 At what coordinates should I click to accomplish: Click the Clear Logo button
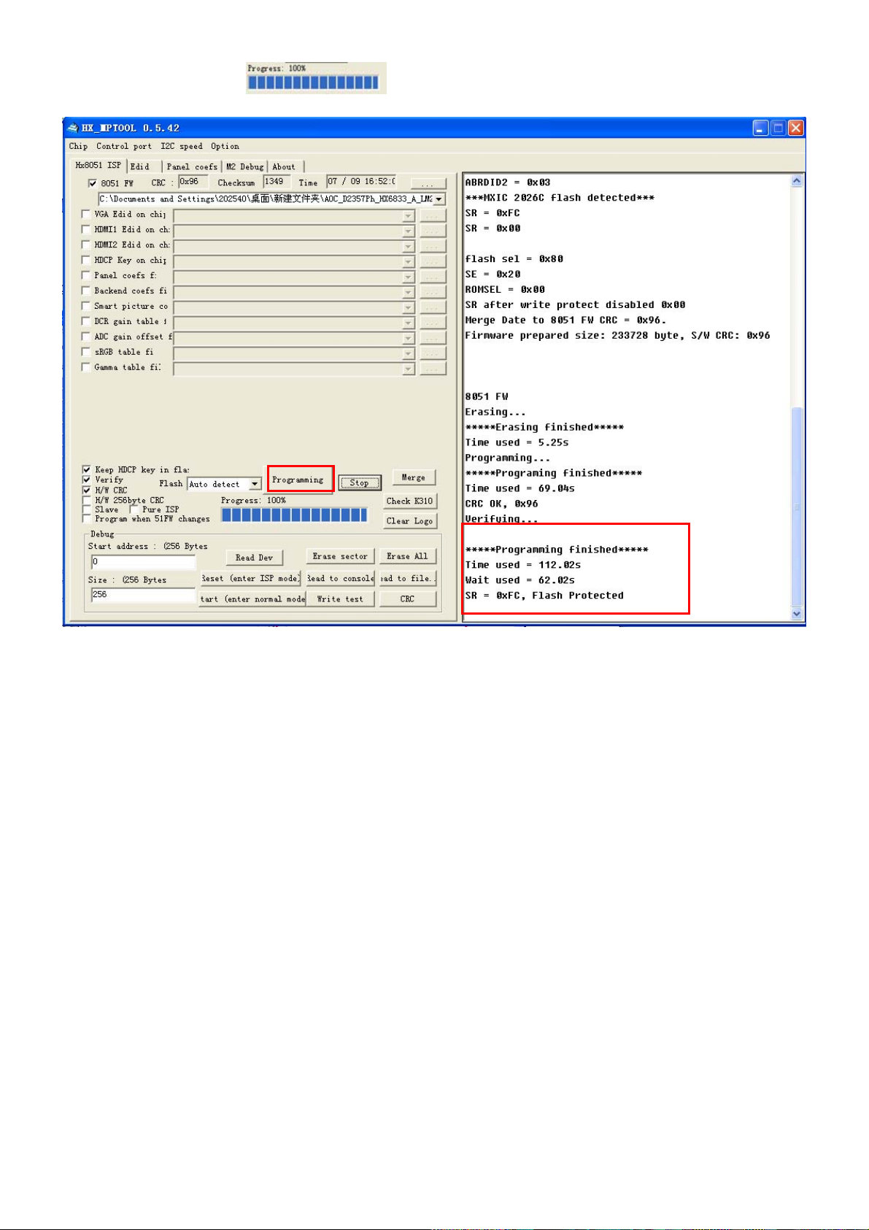(x=410, y=520)
